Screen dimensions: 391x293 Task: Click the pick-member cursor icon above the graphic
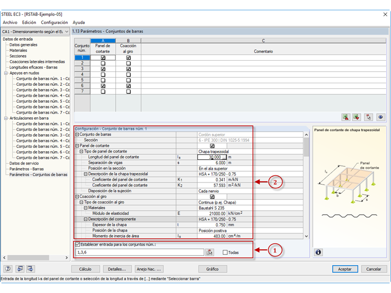coord(368,117)
